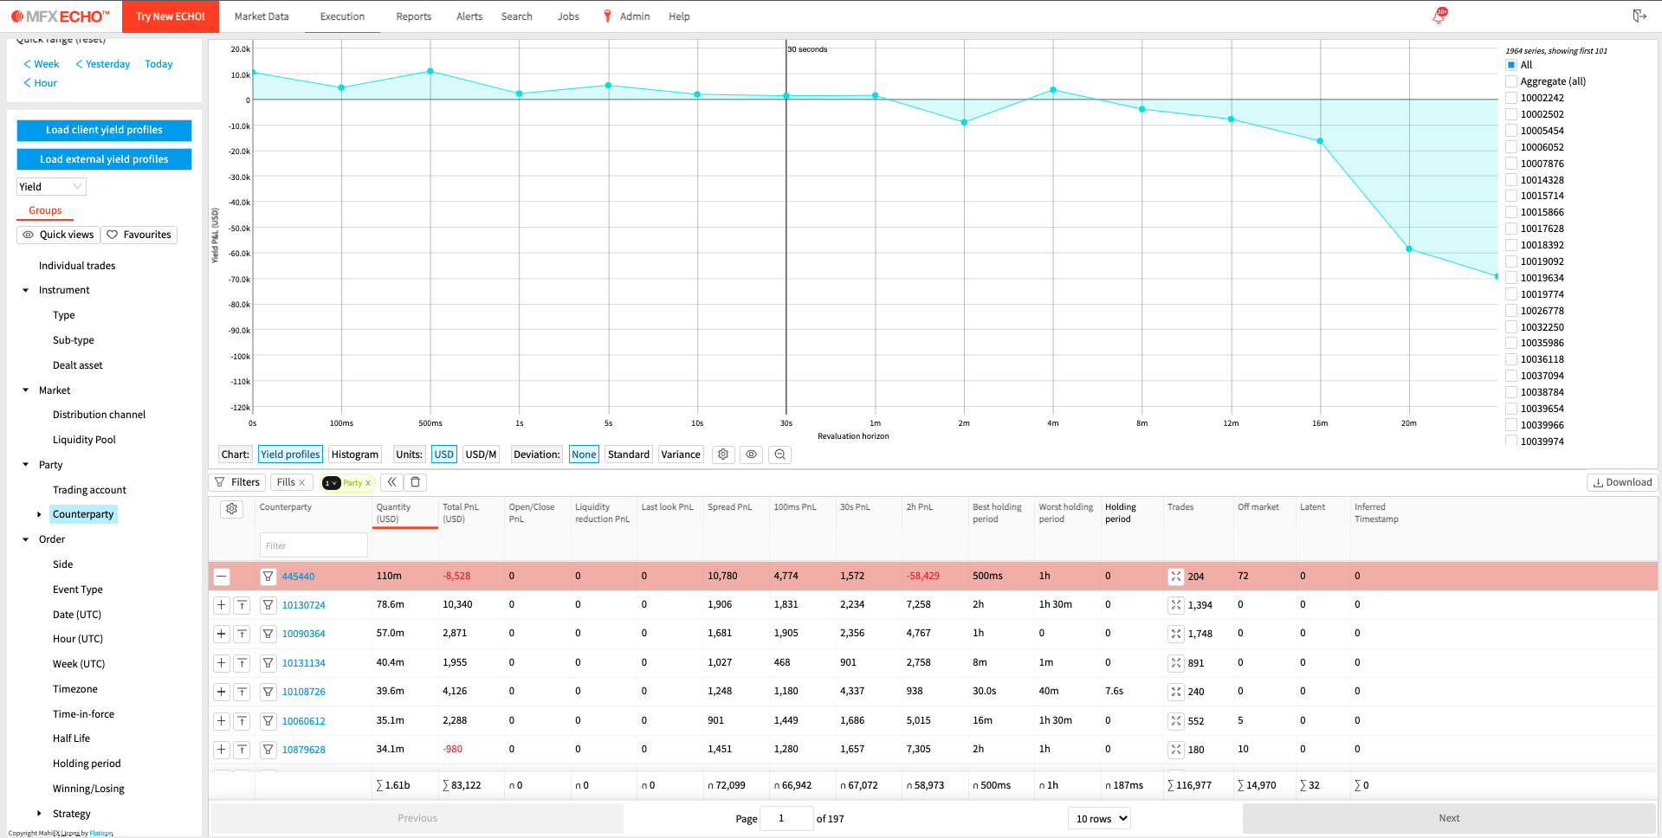Filter by counterparty 445440 funnel icon
Viewport: 1662px width, 838px height.
pyautogui.click(x=268, y=577)
